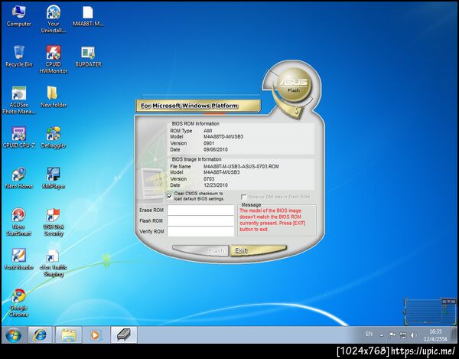Launch USB Disk Security

click(54, 222)
